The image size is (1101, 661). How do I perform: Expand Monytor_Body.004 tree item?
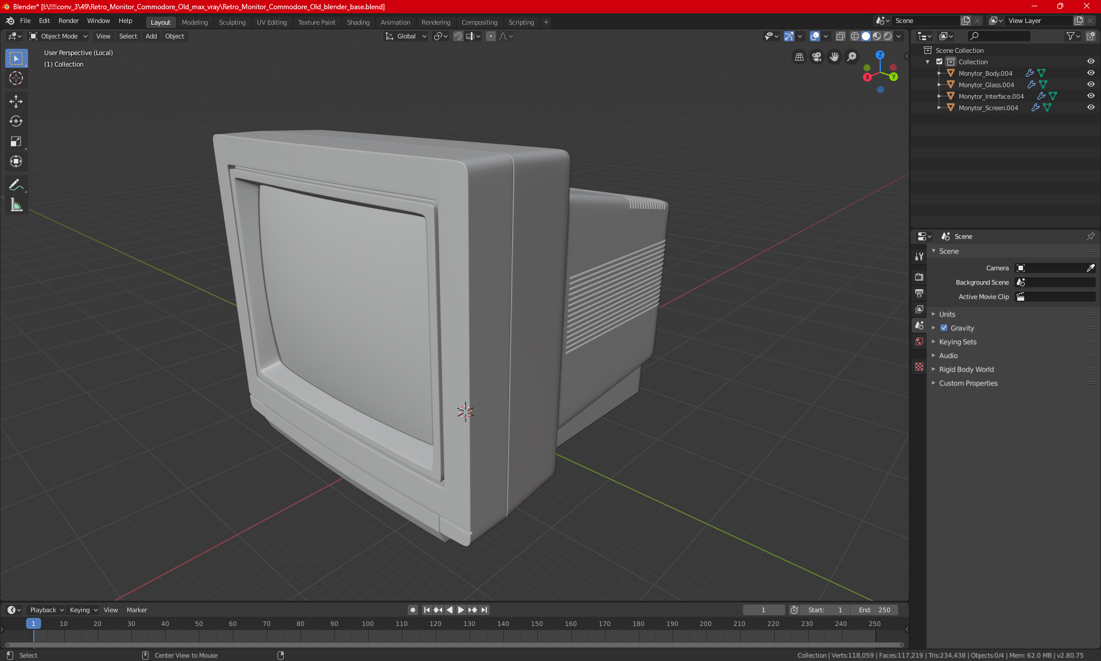(x=939, y=73)
